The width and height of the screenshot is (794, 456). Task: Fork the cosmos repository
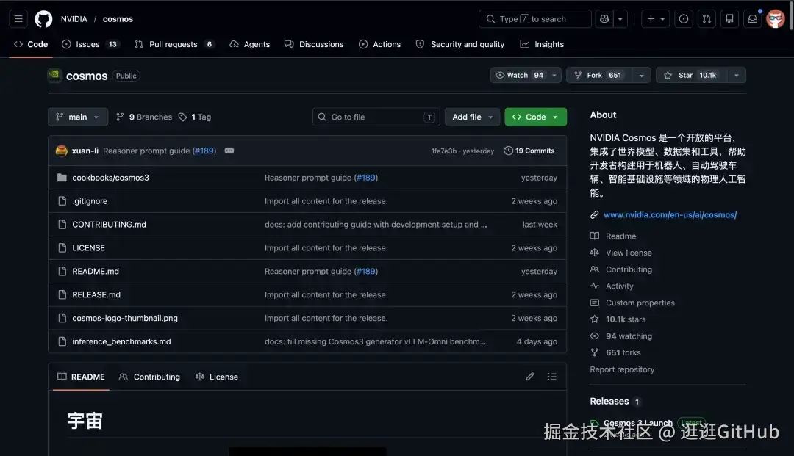600,76
